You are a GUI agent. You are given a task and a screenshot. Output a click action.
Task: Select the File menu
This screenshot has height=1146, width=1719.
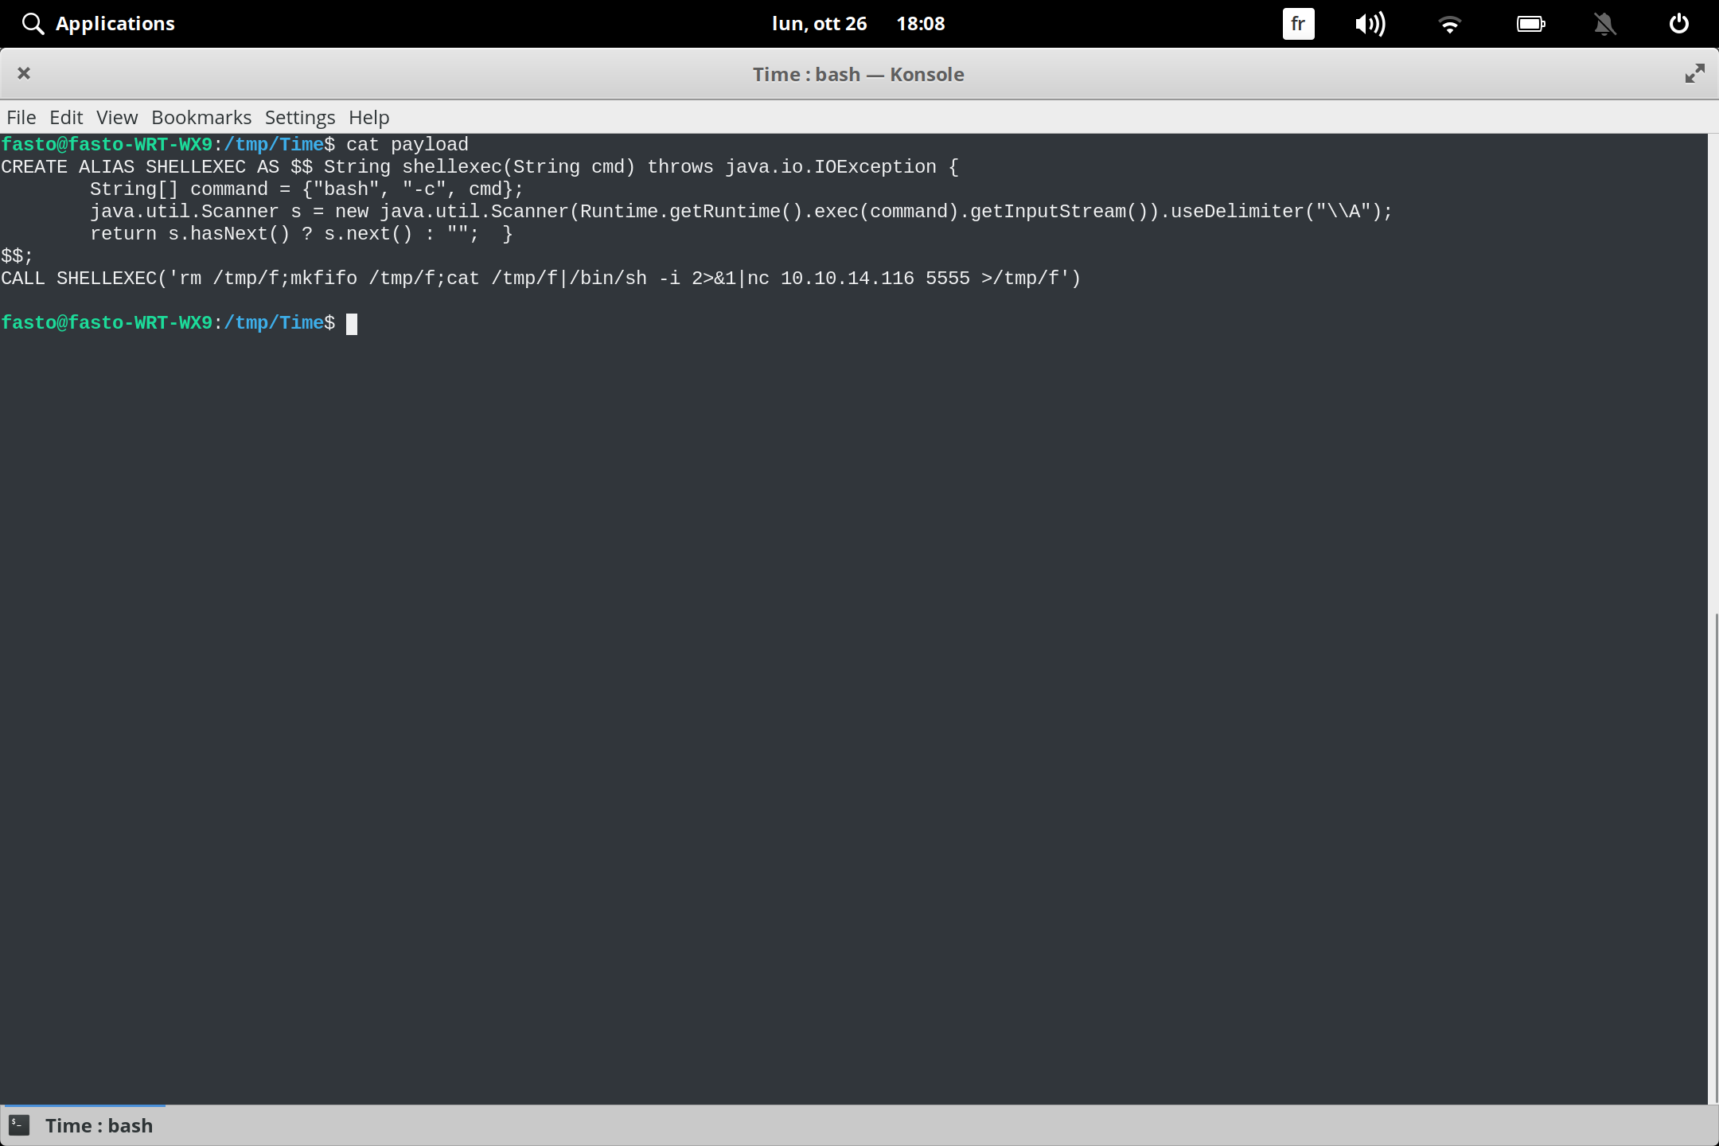(x=21, y=117)
